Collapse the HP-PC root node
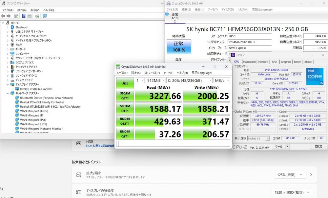Screen dimensions: 328x198 (3, 23)
